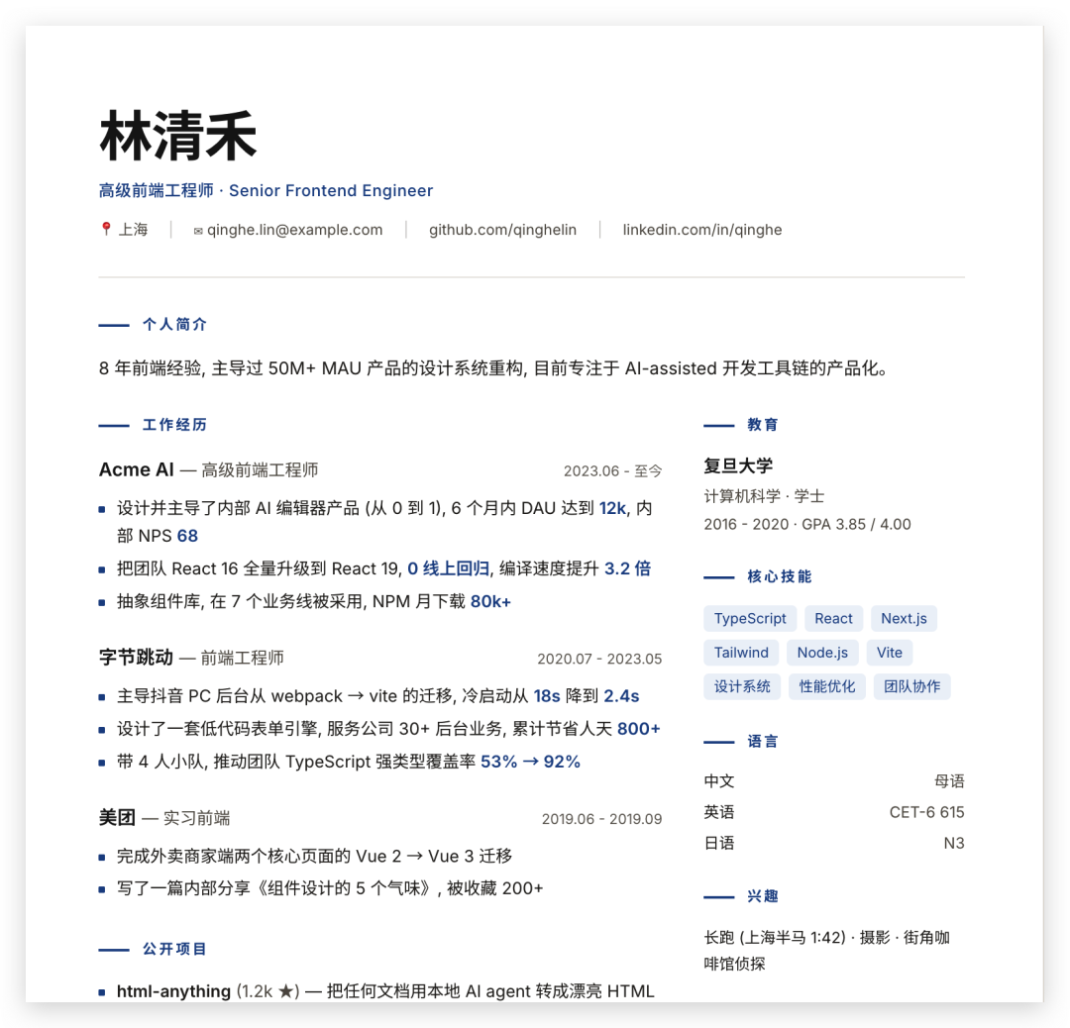Click the highlighted 2.4s value
The height and width of the screenshot is (1028, 1070).
pos(621,696)
